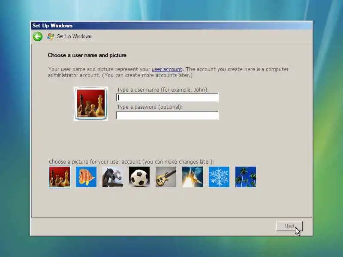The width and height of the screenshot is (343, 257).
Task: Focus the optional password field
Action: (x=167, y=116)
